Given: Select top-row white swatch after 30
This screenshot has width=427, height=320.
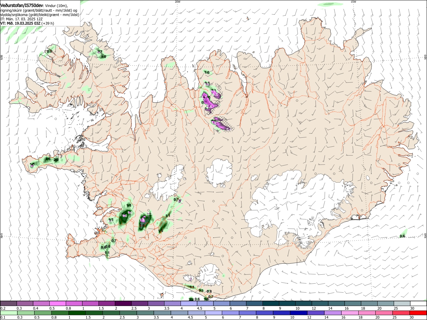Looking at the screenshot, I should point(418,304).
